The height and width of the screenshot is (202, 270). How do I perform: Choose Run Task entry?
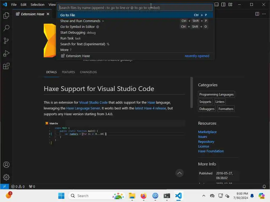[x=135, y=38]
